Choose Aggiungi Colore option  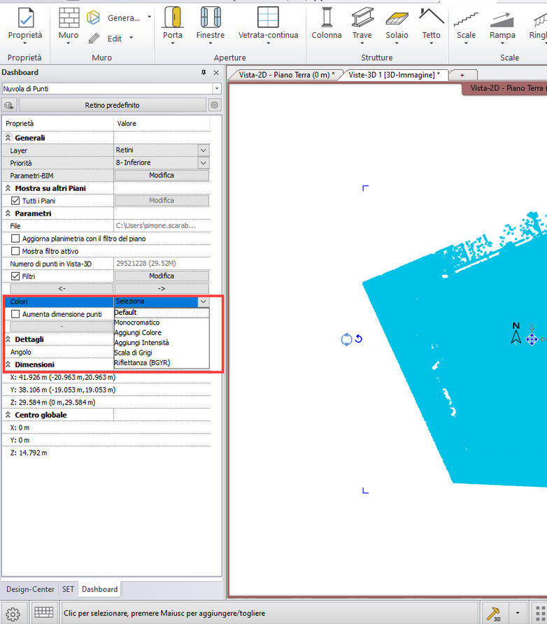coord(162,332)
